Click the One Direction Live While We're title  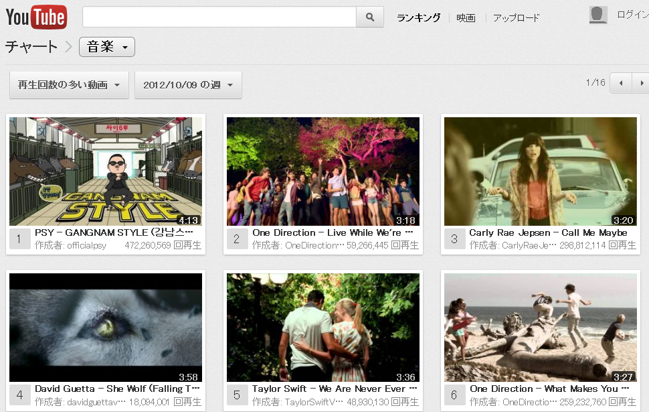pyautogui.click(x=333, y=232)
